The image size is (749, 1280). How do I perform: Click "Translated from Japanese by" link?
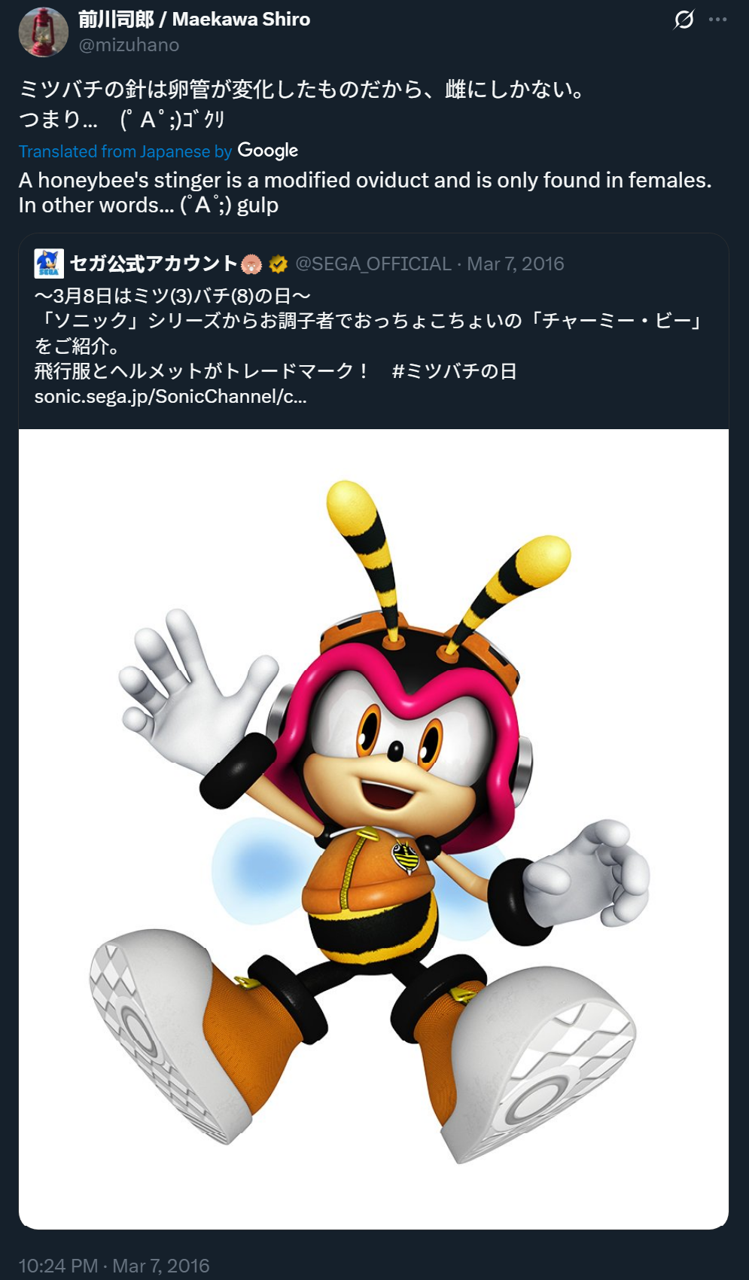[125, 151]
